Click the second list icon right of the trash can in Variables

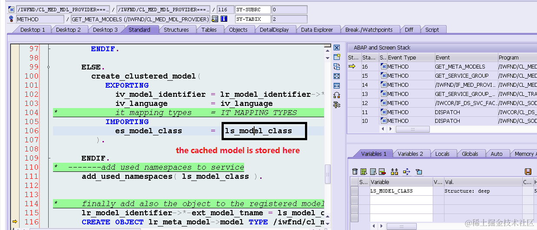coord(373,172)
